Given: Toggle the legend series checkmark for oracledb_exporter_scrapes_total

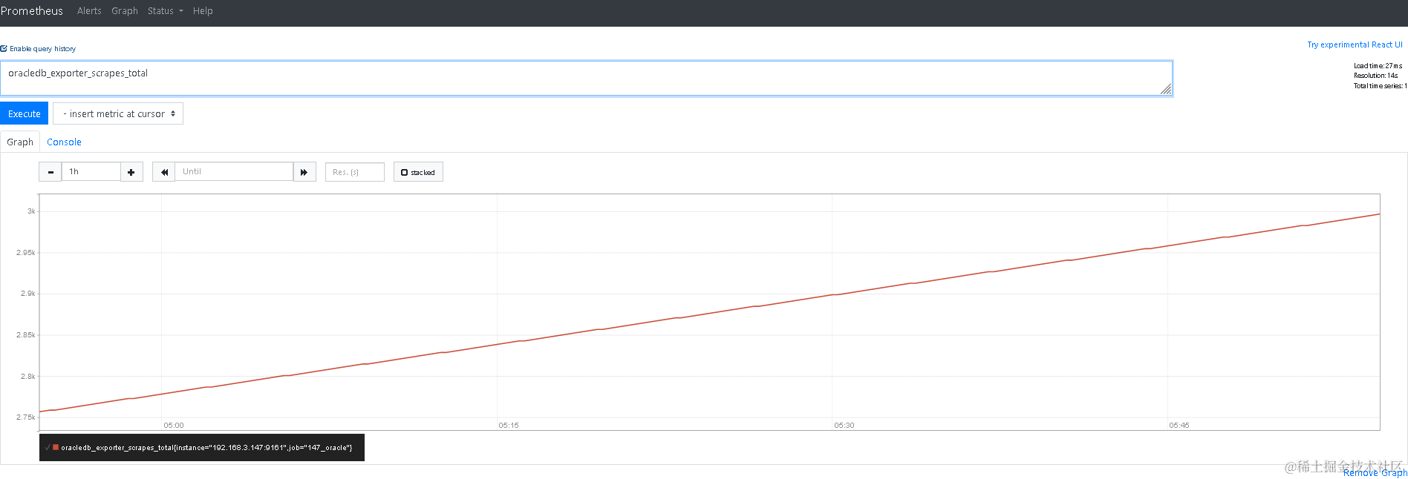Looking at the screenshot, I should point(48,447).
